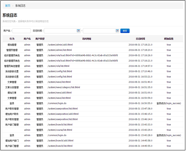Click the 增加管理 action cell
Image resolution: width=186 pixels, height=151 pixels.
coord(12,45)
